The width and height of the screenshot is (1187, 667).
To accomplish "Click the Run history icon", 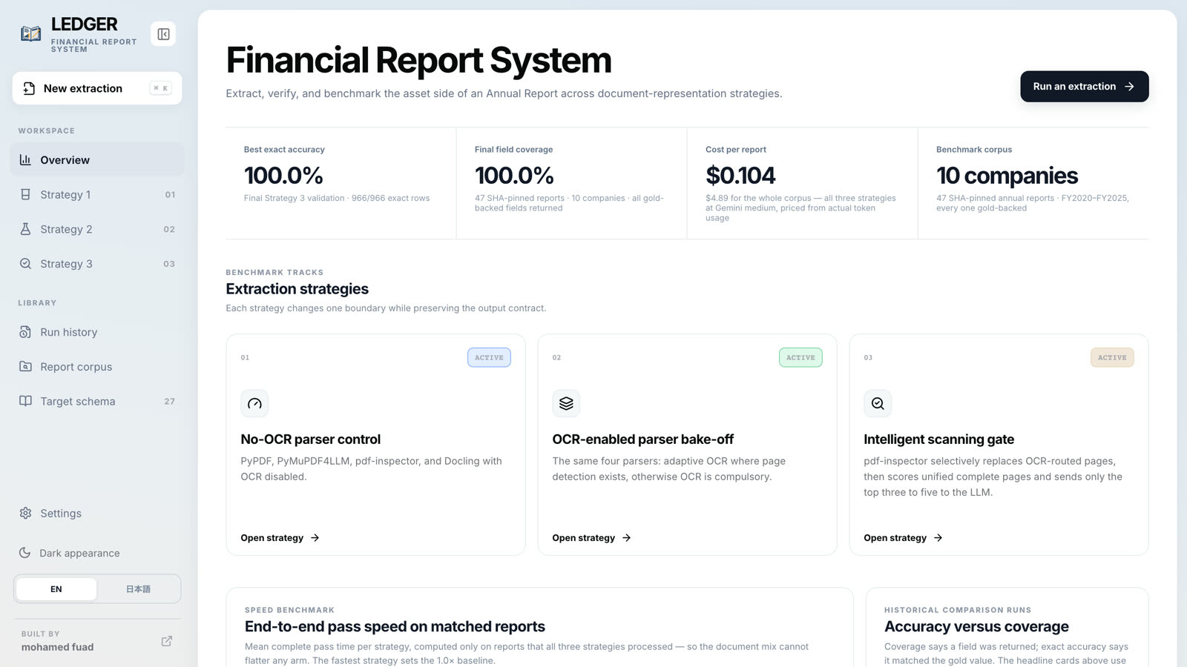I will coord(25,332).
